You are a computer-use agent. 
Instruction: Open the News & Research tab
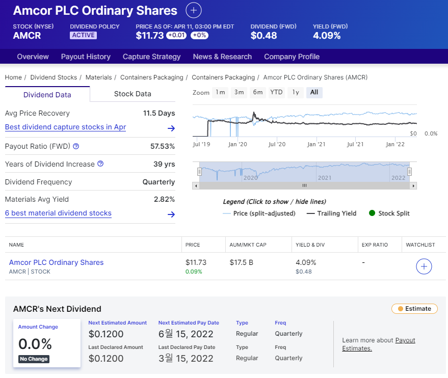(222, 57)
